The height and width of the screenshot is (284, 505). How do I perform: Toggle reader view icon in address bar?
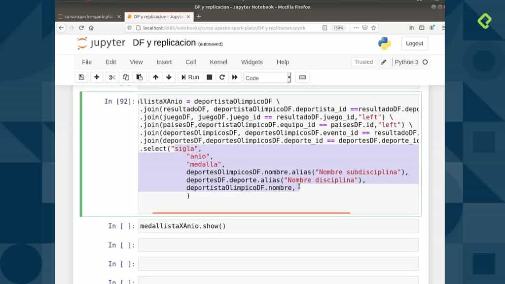click(x=325, y=28)
